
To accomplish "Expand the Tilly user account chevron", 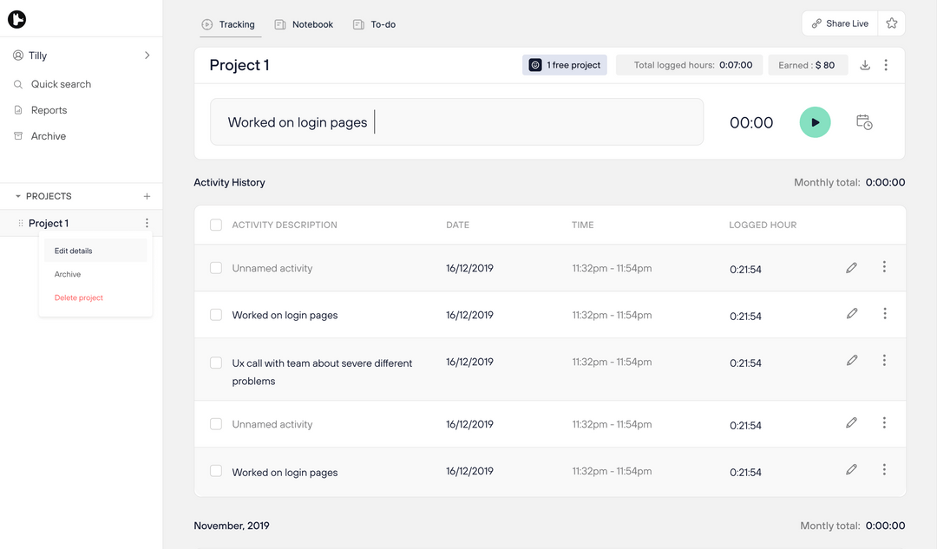I will pos(147,56).
